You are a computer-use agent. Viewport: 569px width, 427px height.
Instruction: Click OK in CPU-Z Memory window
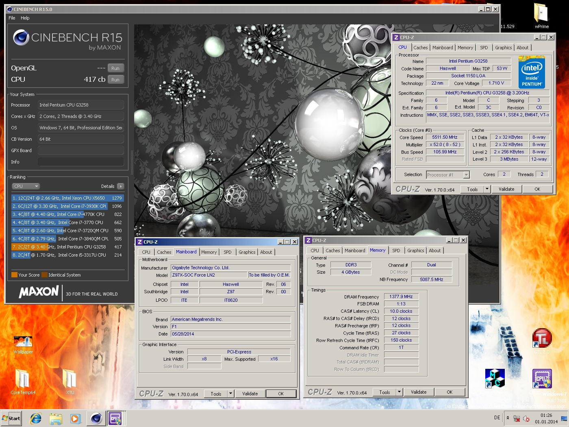coord(450,392)
